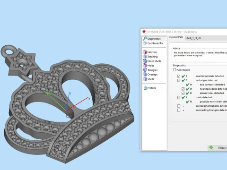This screenshot has width=227, height=170.
Task: Click 'inverted normals detected' text
Action: click(x=210, y=76)
